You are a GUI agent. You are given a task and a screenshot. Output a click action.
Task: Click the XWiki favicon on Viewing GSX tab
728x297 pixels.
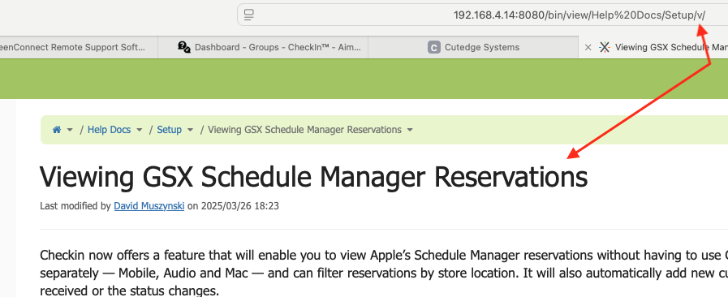[604, 47]
